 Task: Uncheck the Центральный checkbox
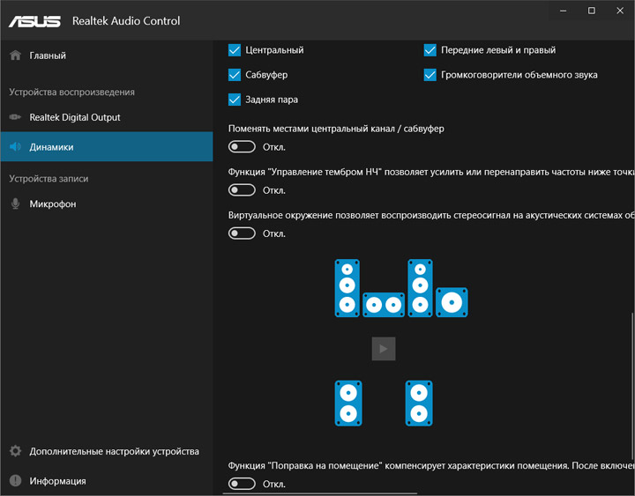(x=235, y=50)
